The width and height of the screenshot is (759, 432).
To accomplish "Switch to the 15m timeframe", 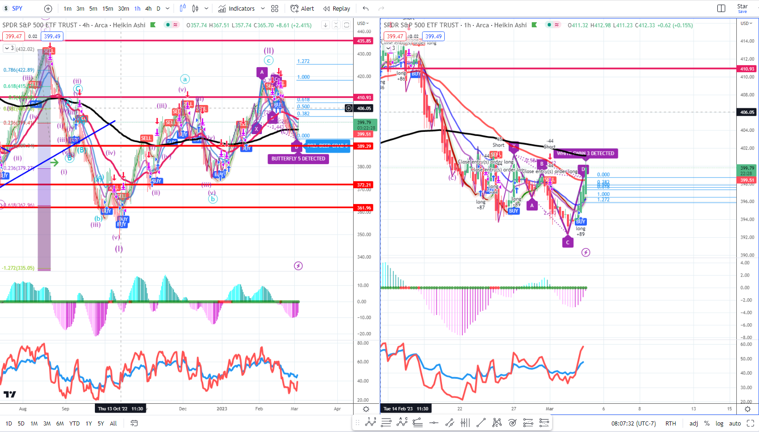I will click(108, 8).
